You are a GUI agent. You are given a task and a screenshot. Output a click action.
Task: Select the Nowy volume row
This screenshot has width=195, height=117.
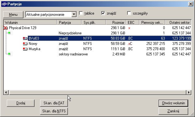pyautogui.click(x=97, y=44)
